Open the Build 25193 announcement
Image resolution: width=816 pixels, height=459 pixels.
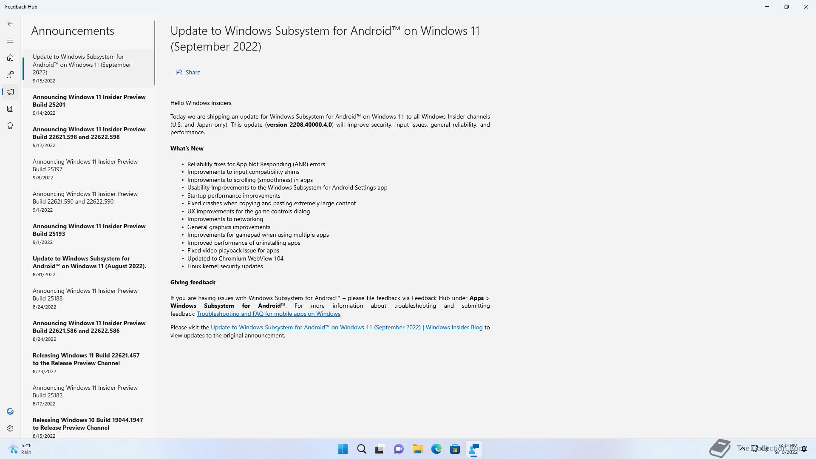(89, 234)
